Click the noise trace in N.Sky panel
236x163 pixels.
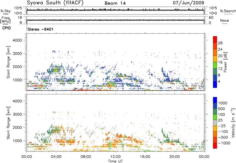(x=115, y=11)
